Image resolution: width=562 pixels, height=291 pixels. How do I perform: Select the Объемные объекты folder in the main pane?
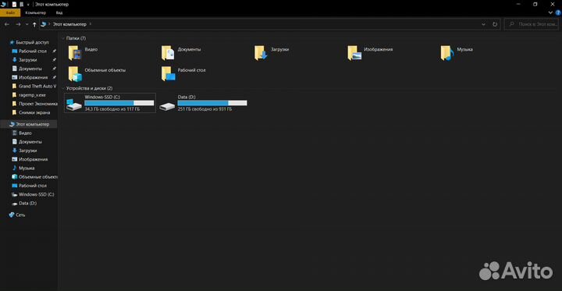[x=97, y=73]
